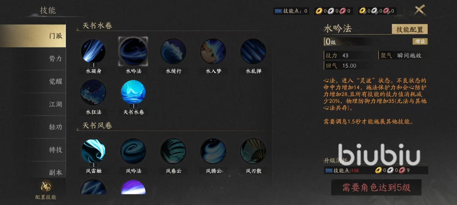Image resolution: width=457 pixels, height=205 pixels.
Task: Click the 技能配置 button
Action: (410, 30)
